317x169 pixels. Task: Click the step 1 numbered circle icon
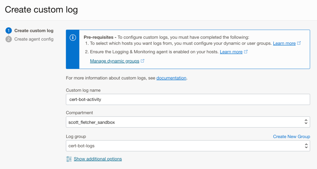click(9, 31)
